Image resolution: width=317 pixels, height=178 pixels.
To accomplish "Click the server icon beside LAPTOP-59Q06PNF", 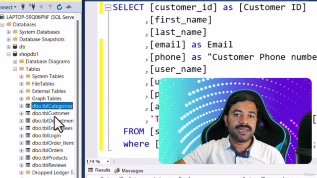I will pyautogui.click(x=2, y=17).
